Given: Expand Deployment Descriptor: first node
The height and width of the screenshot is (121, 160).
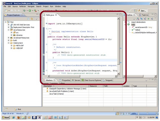Looking at the screenshot, I should [9, 27].
